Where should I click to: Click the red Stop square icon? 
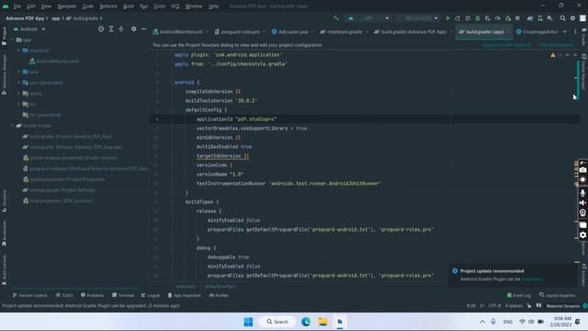(x=517, y=18)
